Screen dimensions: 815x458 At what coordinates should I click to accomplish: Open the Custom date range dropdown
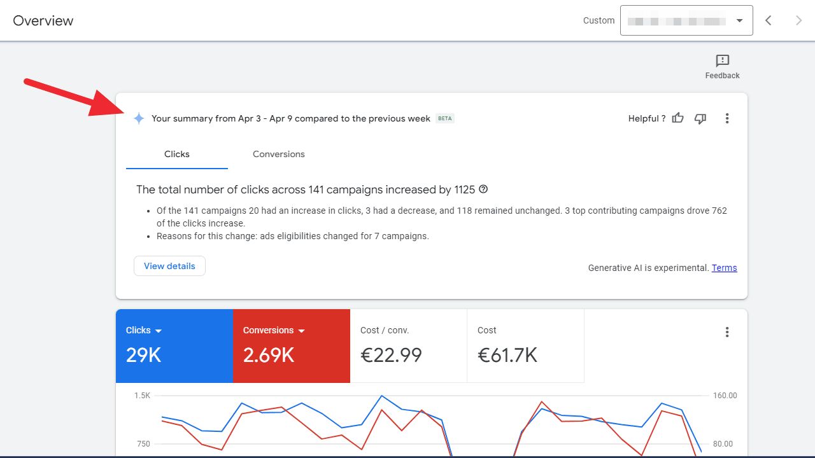click(x=686, y=20)
